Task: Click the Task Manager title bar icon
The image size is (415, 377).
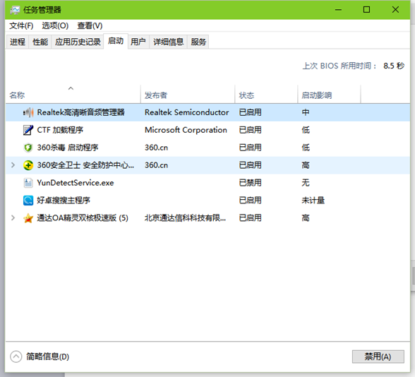Action: coord(15,10)
